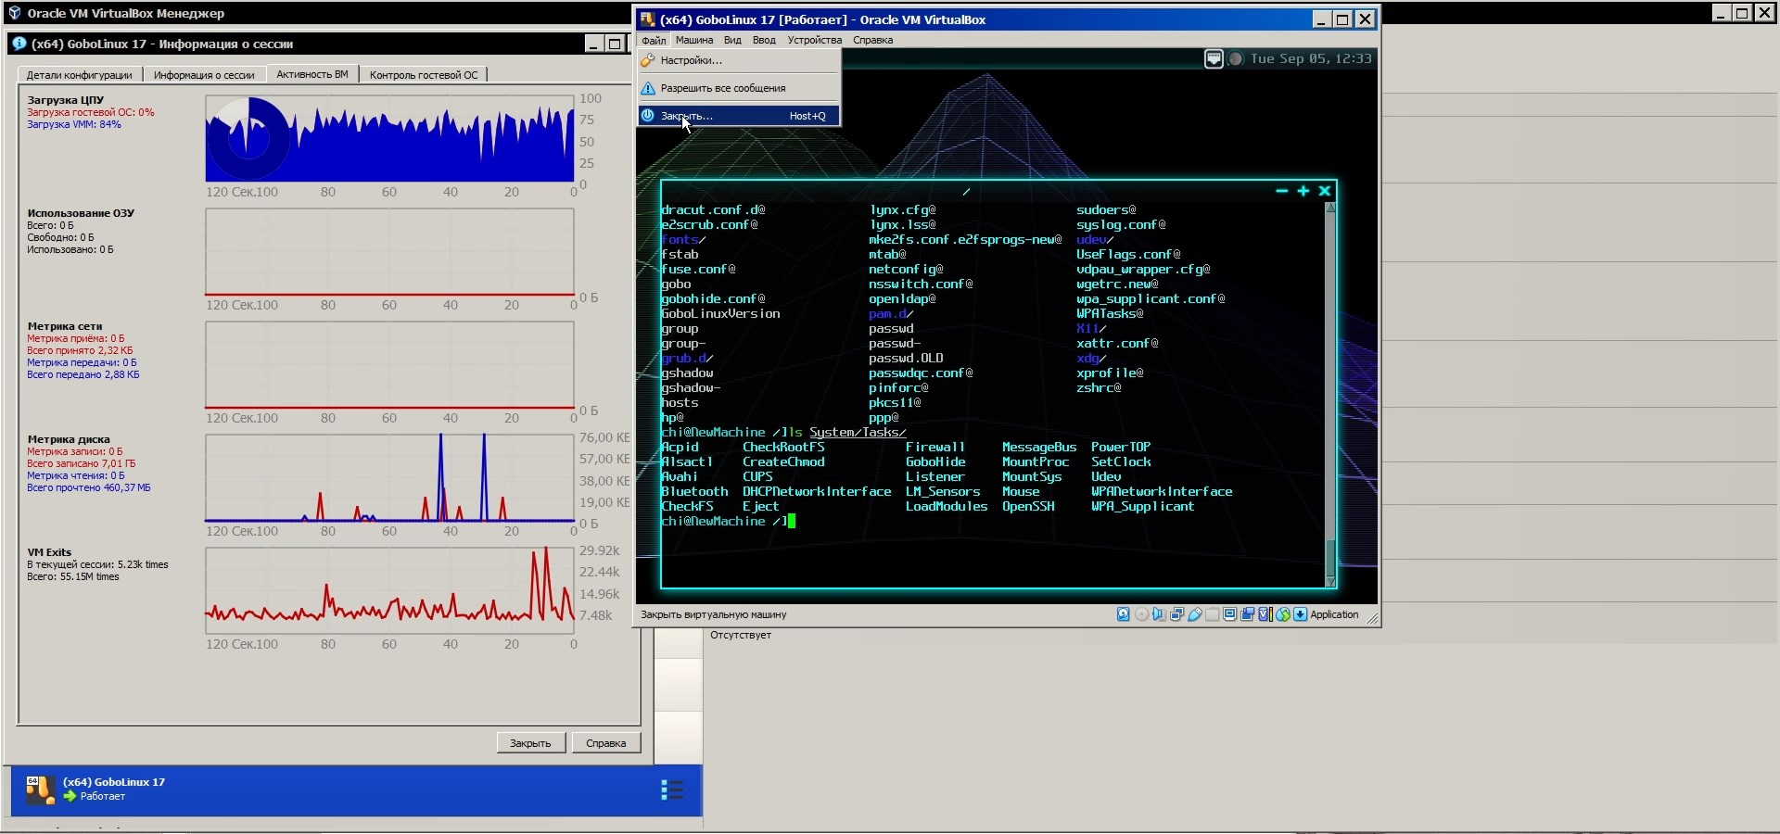The height and width of the screenshot is (834, 1780).
Task: Click the terminal window's cyan close X
Action: click(x=1324, y=191)
